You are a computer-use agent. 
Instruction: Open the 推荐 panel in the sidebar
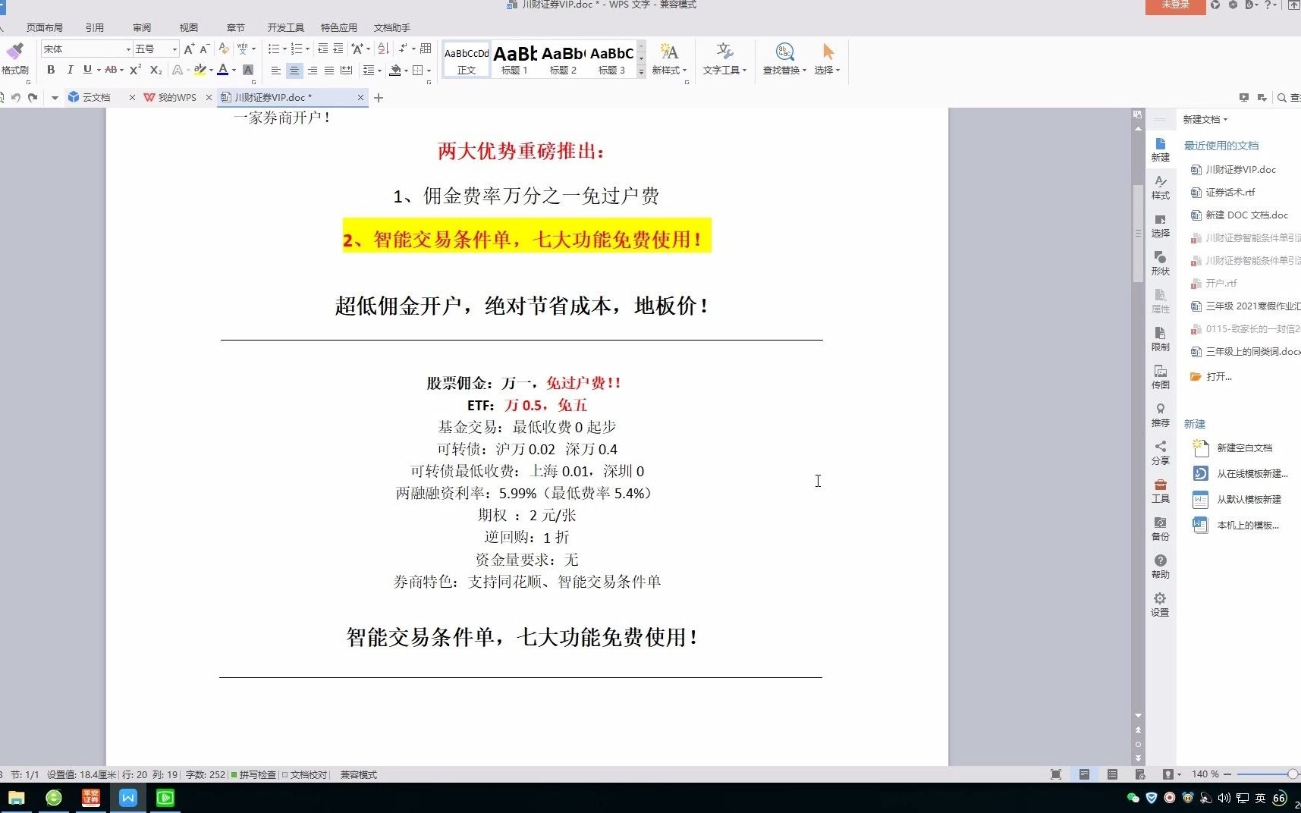click(x=1160, y=414)
